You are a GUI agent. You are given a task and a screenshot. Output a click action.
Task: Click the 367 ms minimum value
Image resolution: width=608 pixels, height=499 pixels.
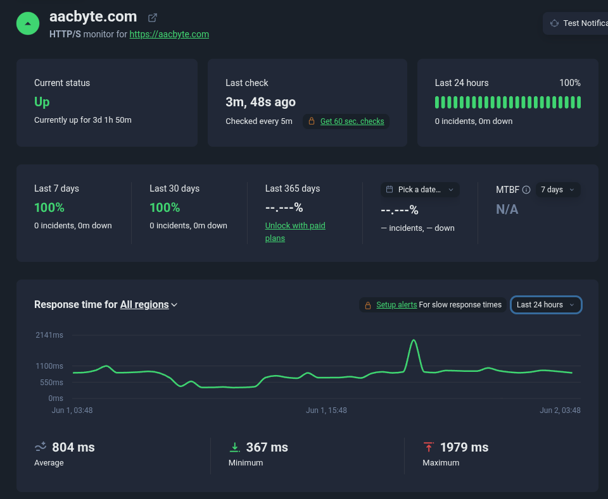(267, 447)
